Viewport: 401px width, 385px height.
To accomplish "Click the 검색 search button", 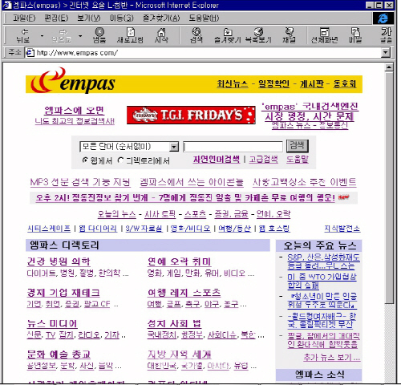I will (298, 146).
